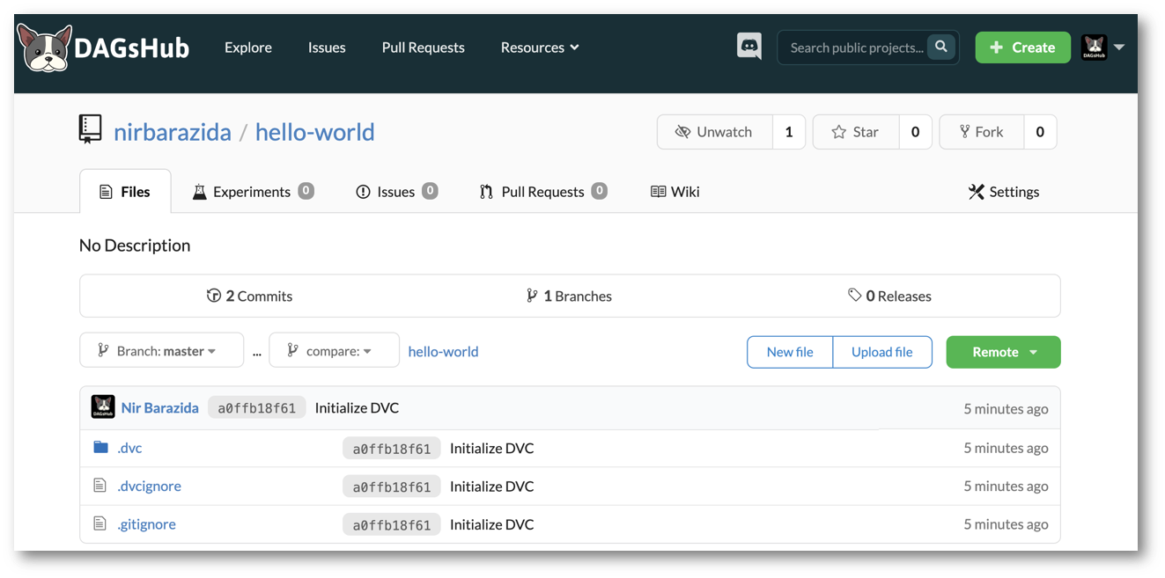
Task: Click the DAGsHub dog logo
Action: point(44,48)
